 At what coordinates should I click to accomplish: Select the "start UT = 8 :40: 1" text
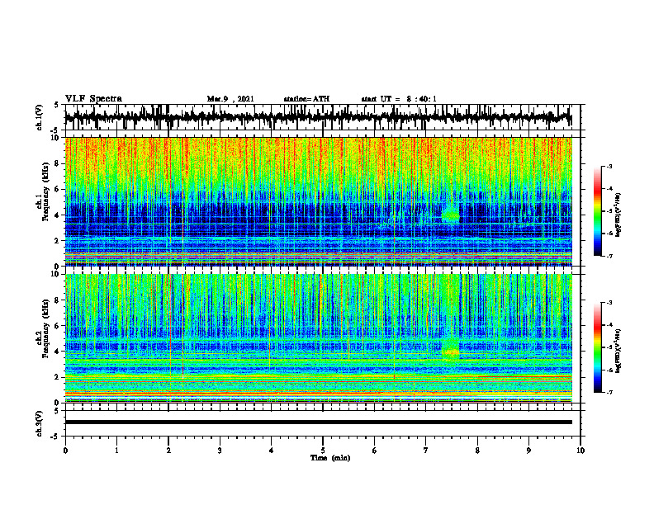399,99
